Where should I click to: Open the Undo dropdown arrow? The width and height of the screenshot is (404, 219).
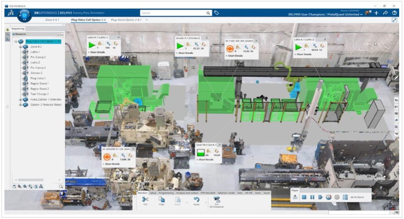(206, 203)
